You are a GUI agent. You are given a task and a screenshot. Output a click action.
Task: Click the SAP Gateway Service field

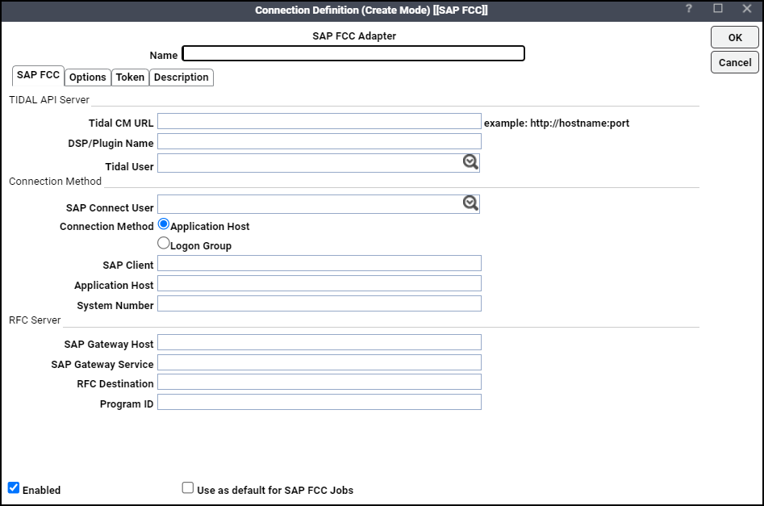point(319,362)
